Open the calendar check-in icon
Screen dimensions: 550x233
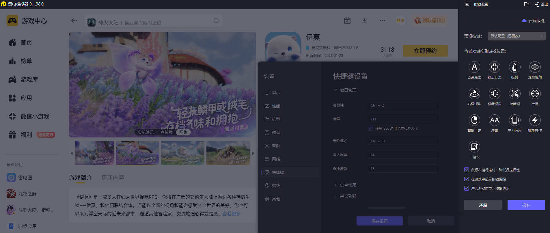click(347, 20)
